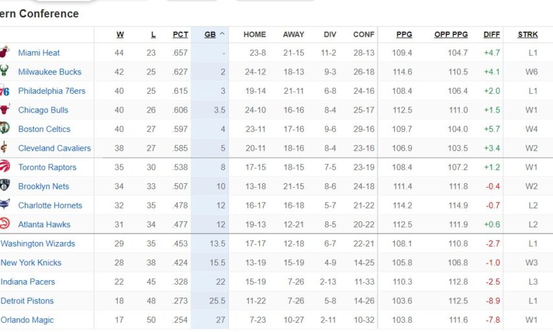This screenshot has height=332, width=553.
Task: Sort by STRK column header
Action: coord(528,35)
